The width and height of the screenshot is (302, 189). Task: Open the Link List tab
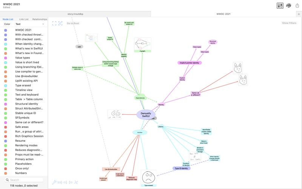coord(24,19)
